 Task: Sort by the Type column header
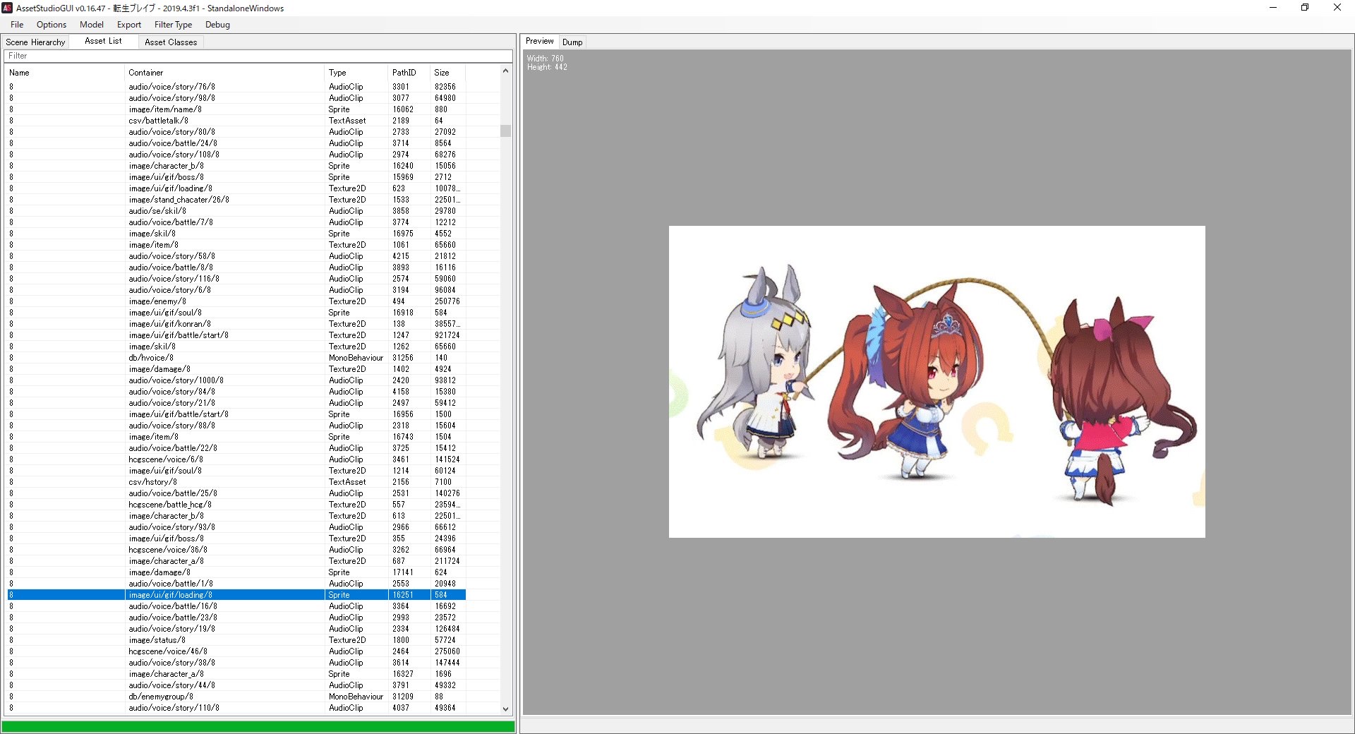click(x=356, y=73)
